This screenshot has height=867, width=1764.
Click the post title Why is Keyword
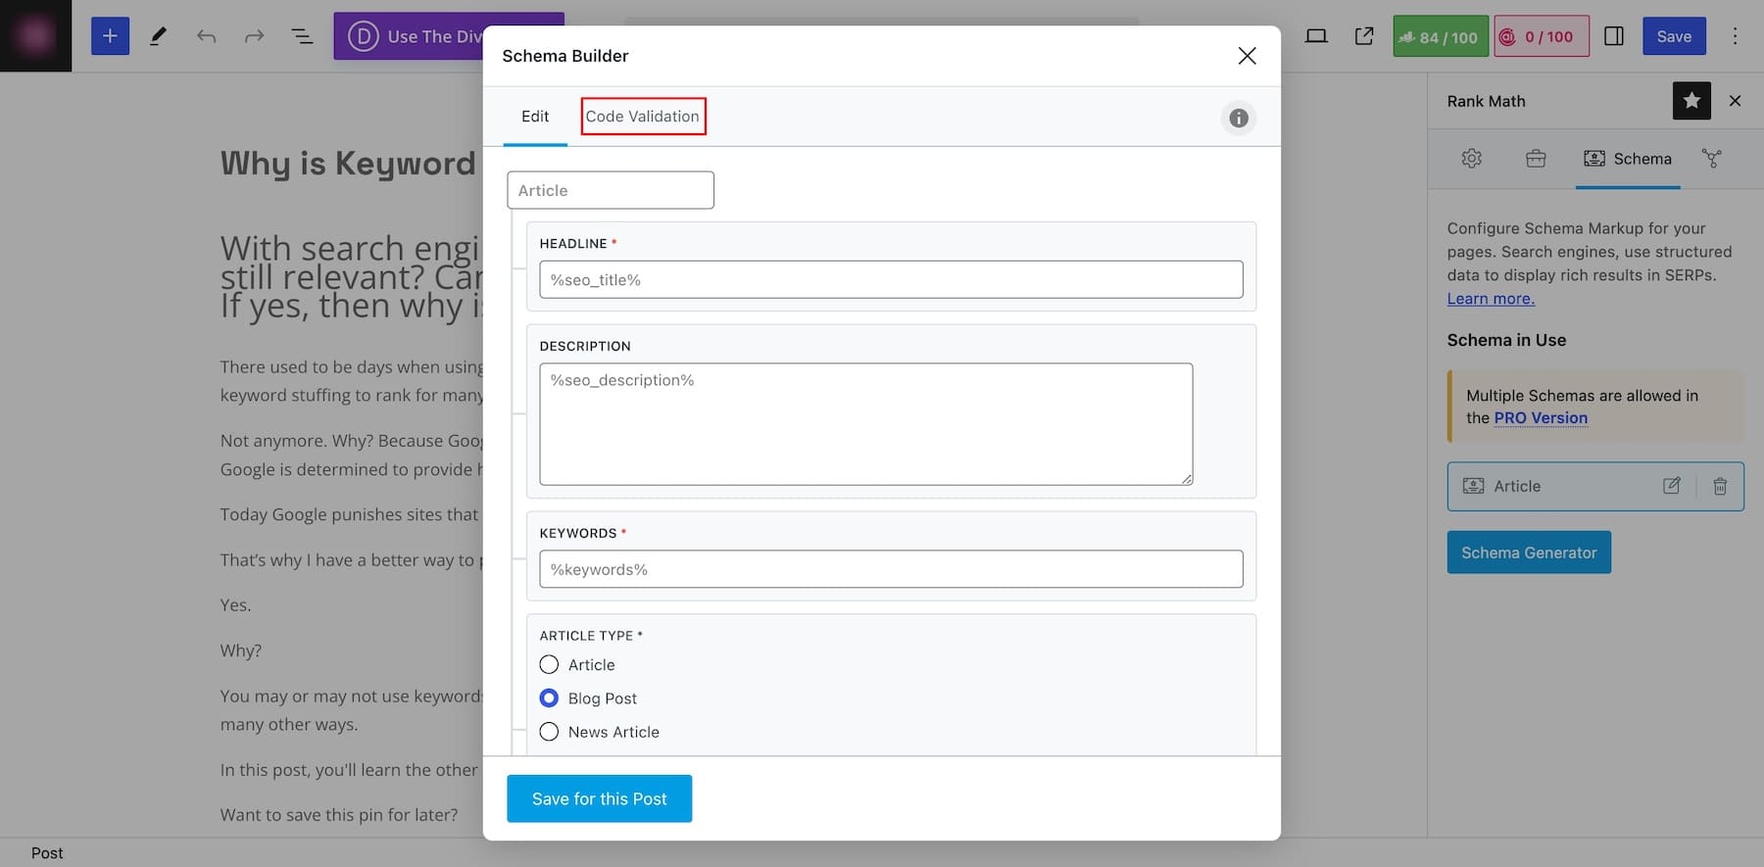348,163
